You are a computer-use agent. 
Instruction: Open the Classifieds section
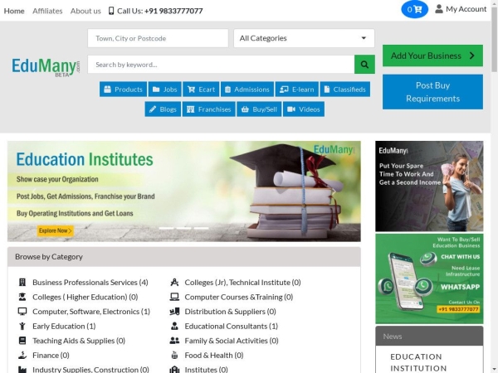(x=345, y=90)
